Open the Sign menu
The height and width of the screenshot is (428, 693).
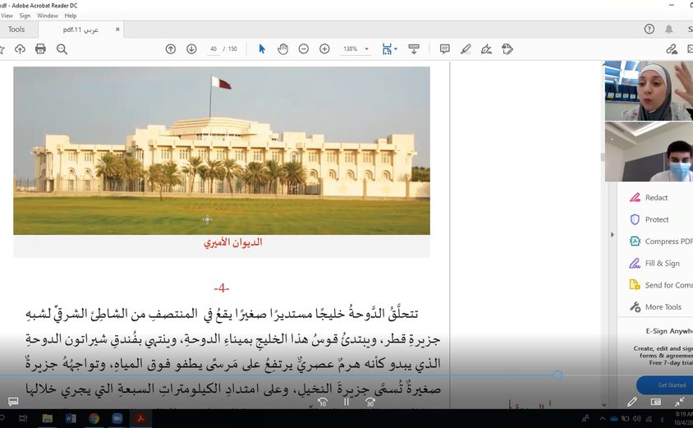pos(25,16)
